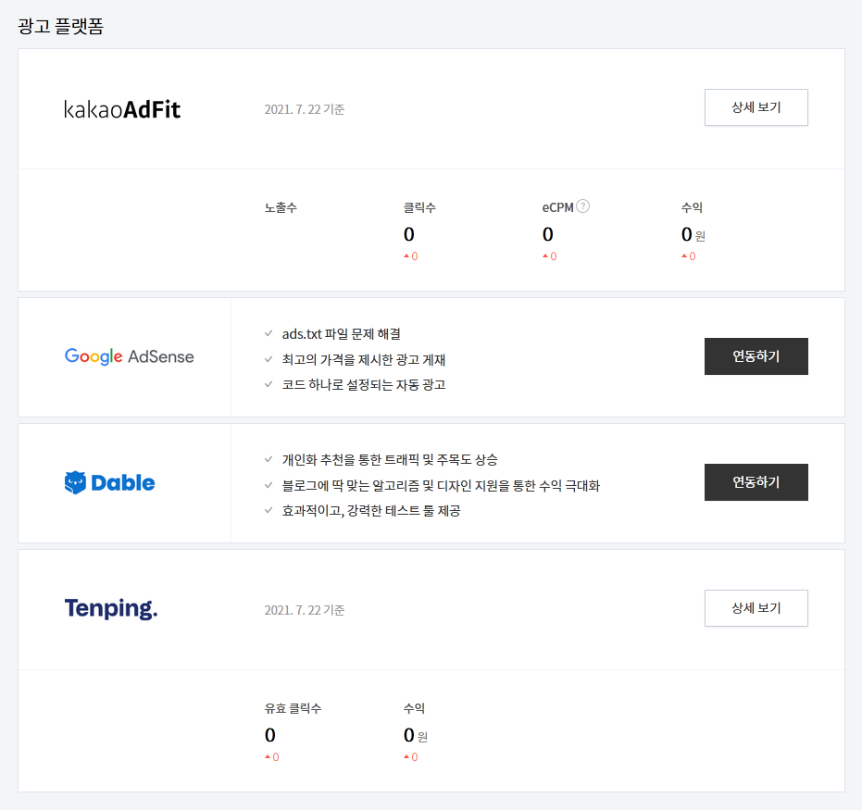
Task: Click the Tenping logo
Action: tap(111, 608)
